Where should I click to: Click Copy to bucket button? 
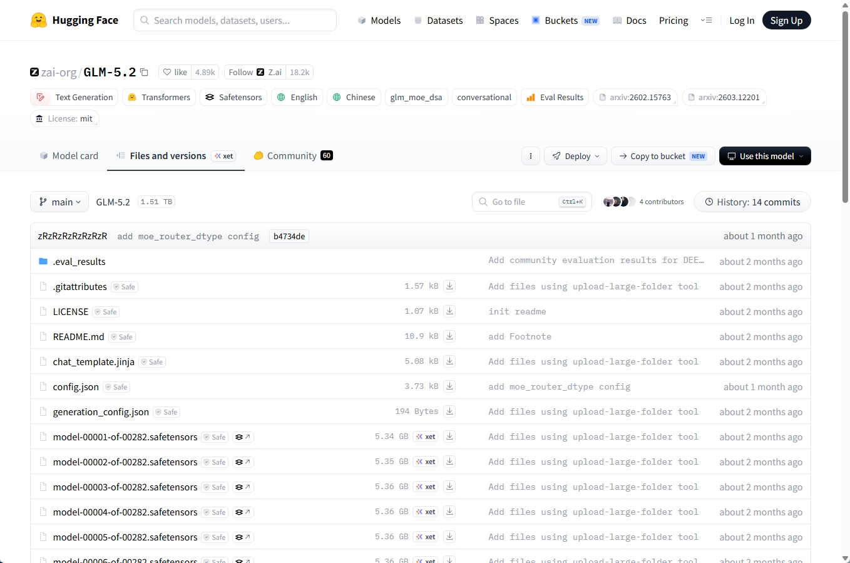coord(663,156)
